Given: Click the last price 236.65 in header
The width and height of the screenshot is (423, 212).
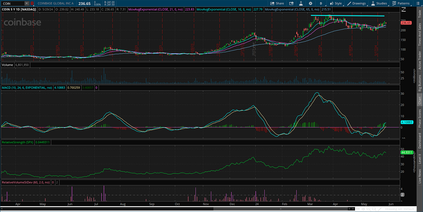Looking at the screenshot, I should click(84, 3).
